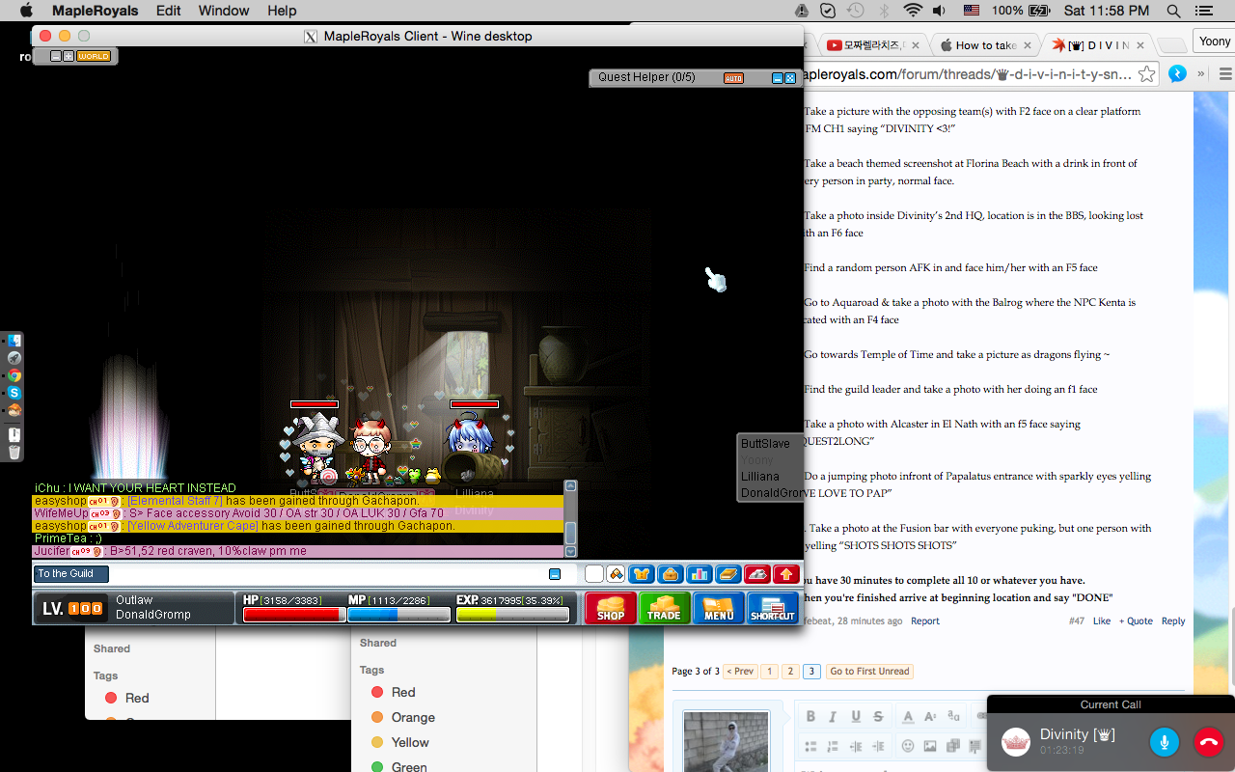
Task: Click the Wi-Fi status icon
Action: [912, 11]
